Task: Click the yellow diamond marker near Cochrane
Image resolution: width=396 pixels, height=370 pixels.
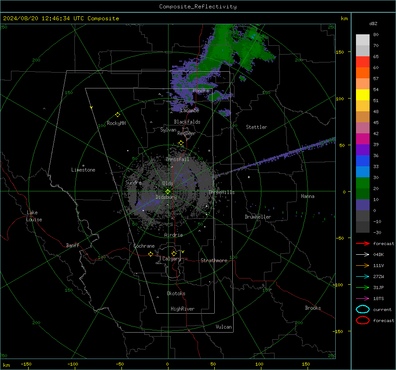Action: pos(150,254)
